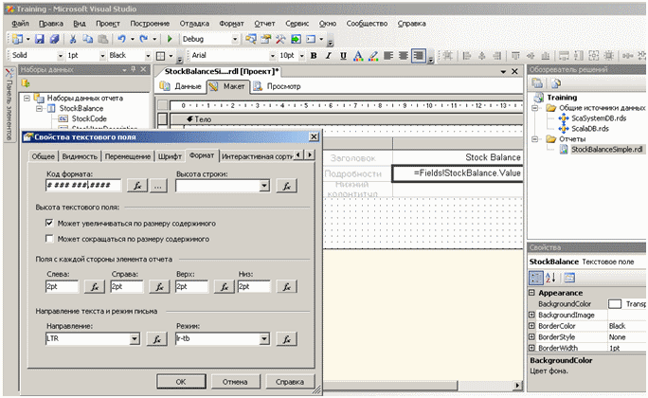The height and width of the screenshot is (398, 648).
Task: Toggle 'can decrease to fit contents' checkbox
Action: click(49, 239)
